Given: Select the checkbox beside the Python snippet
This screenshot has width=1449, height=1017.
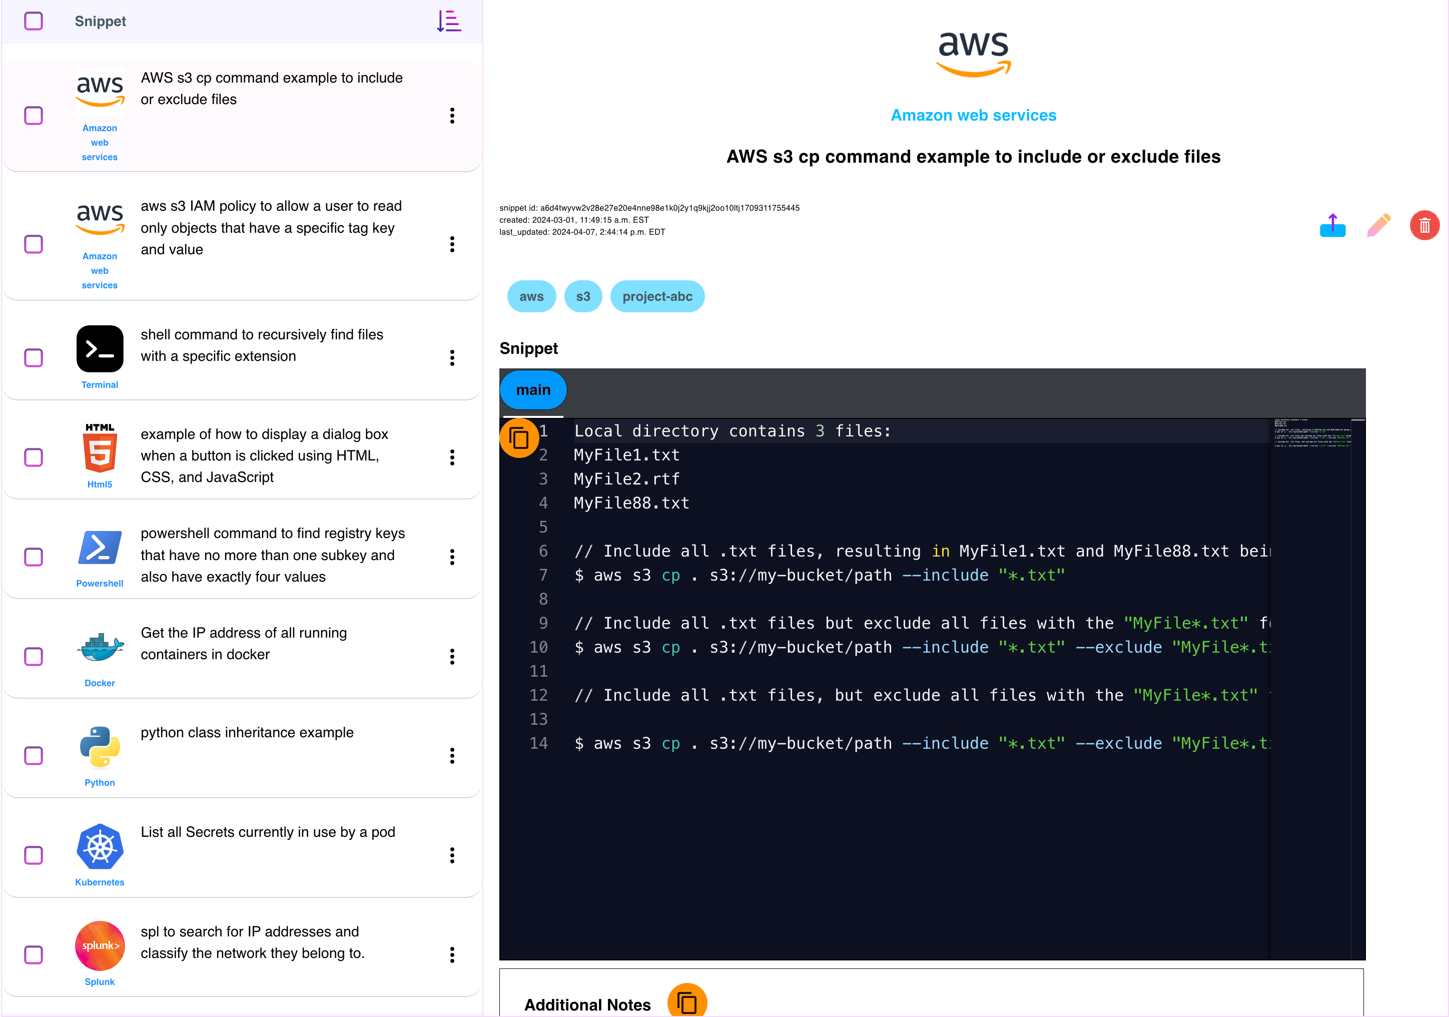Looking at the screenshot, I should tap(34, 755).
